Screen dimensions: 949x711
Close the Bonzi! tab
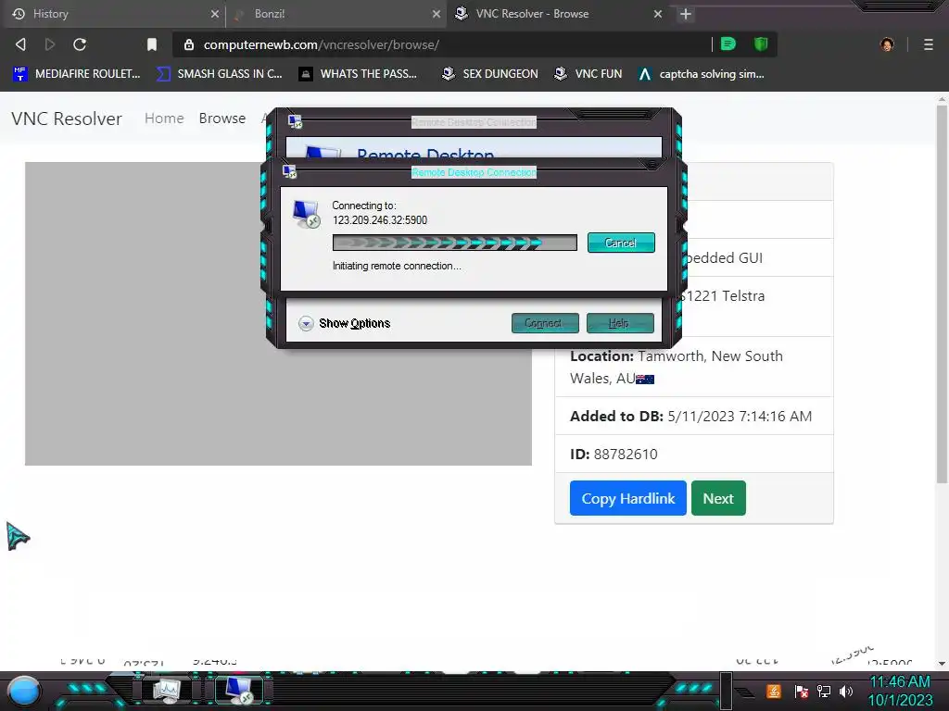(436, 13)
